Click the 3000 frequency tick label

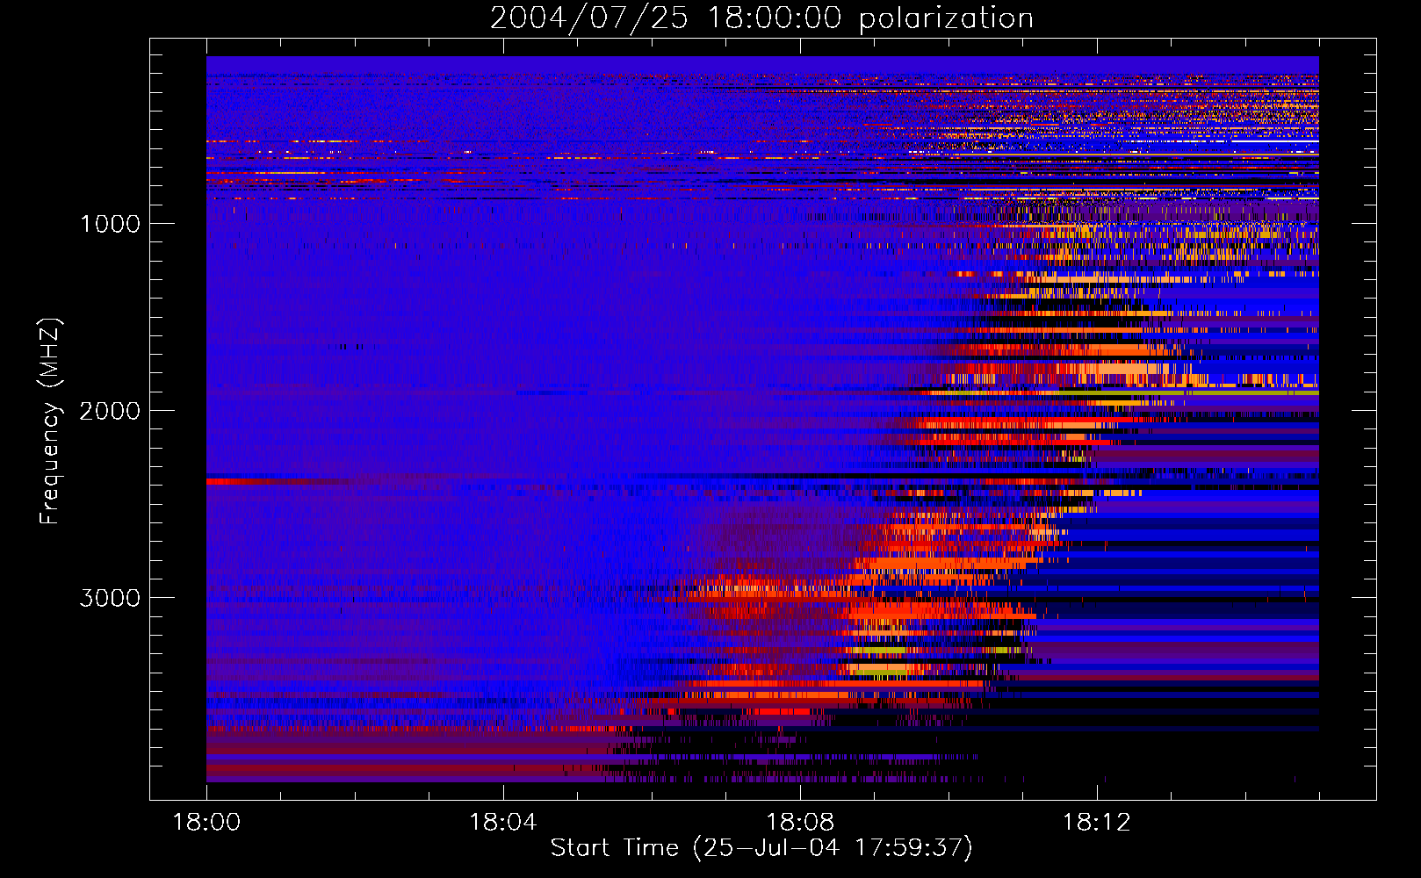click(110, 598)
